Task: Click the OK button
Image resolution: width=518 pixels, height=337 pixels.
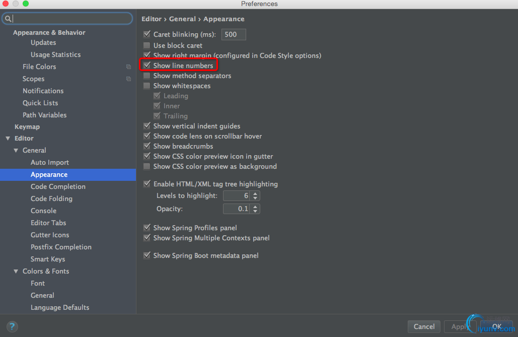Action: 496,327
